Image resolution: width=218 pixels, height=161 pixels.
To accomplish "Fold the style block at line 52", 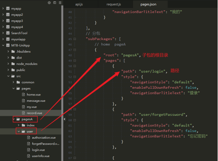I will (x=75, y=77).
